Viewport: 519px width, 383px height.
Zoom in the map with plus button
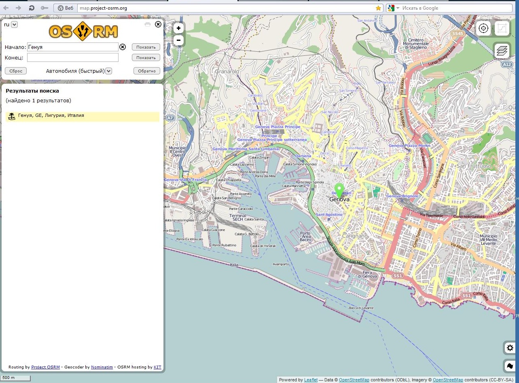click(178, 28)
